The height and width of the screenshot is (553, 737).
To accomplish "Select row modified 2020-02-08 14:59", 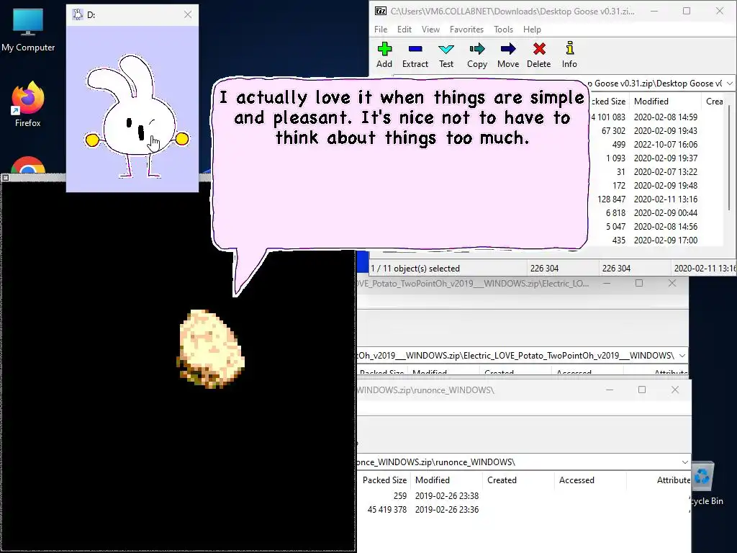I will coord(656,117).
